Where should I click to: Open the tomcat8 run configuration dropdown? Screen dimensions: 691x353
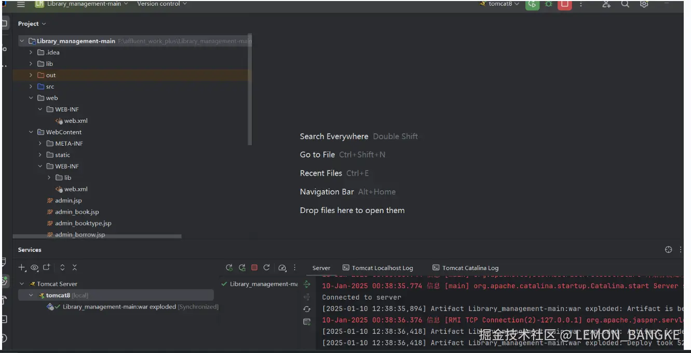pyautogui.click(x=499, y=4)
